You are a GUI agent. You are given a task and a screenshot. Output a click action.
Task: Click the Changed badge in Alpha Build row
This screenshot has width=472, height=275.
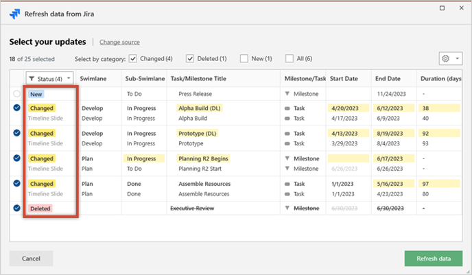point(42,108)
